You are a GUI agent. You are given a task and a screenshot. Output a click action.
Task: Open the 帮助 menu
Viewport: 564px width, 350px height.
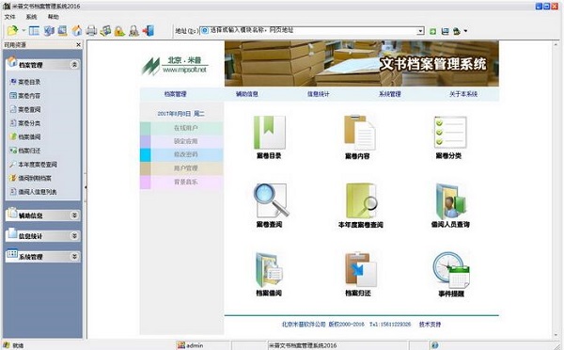click(54, 17)
